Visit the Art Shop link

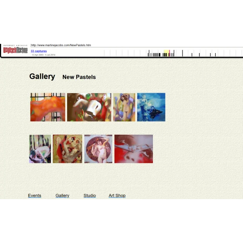[117, 196]
